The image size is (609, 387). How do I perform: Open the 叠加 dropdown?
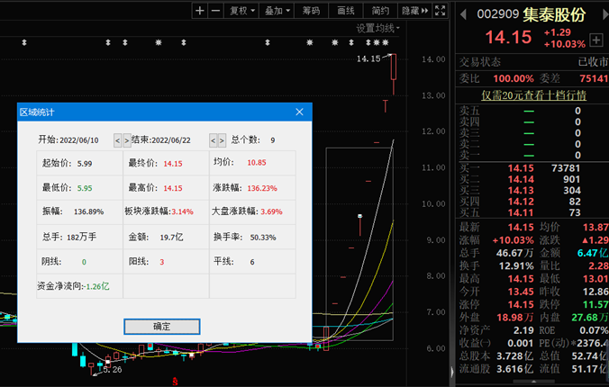(276, 11)
